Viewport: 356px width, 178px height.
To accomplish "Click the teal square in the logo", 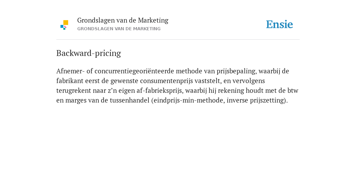I will click(64, 29).
